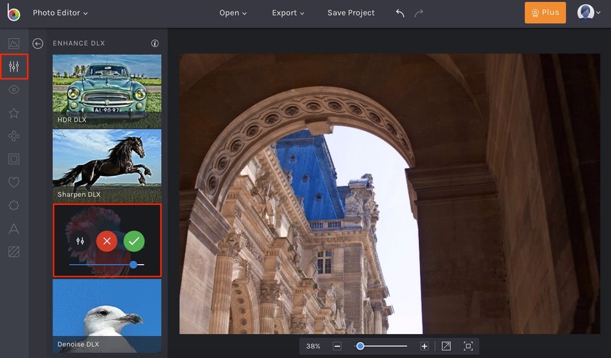Open the Graphics badge sidebar icon
The height and width of the screenshot is (358, 611).
(14, 205)
